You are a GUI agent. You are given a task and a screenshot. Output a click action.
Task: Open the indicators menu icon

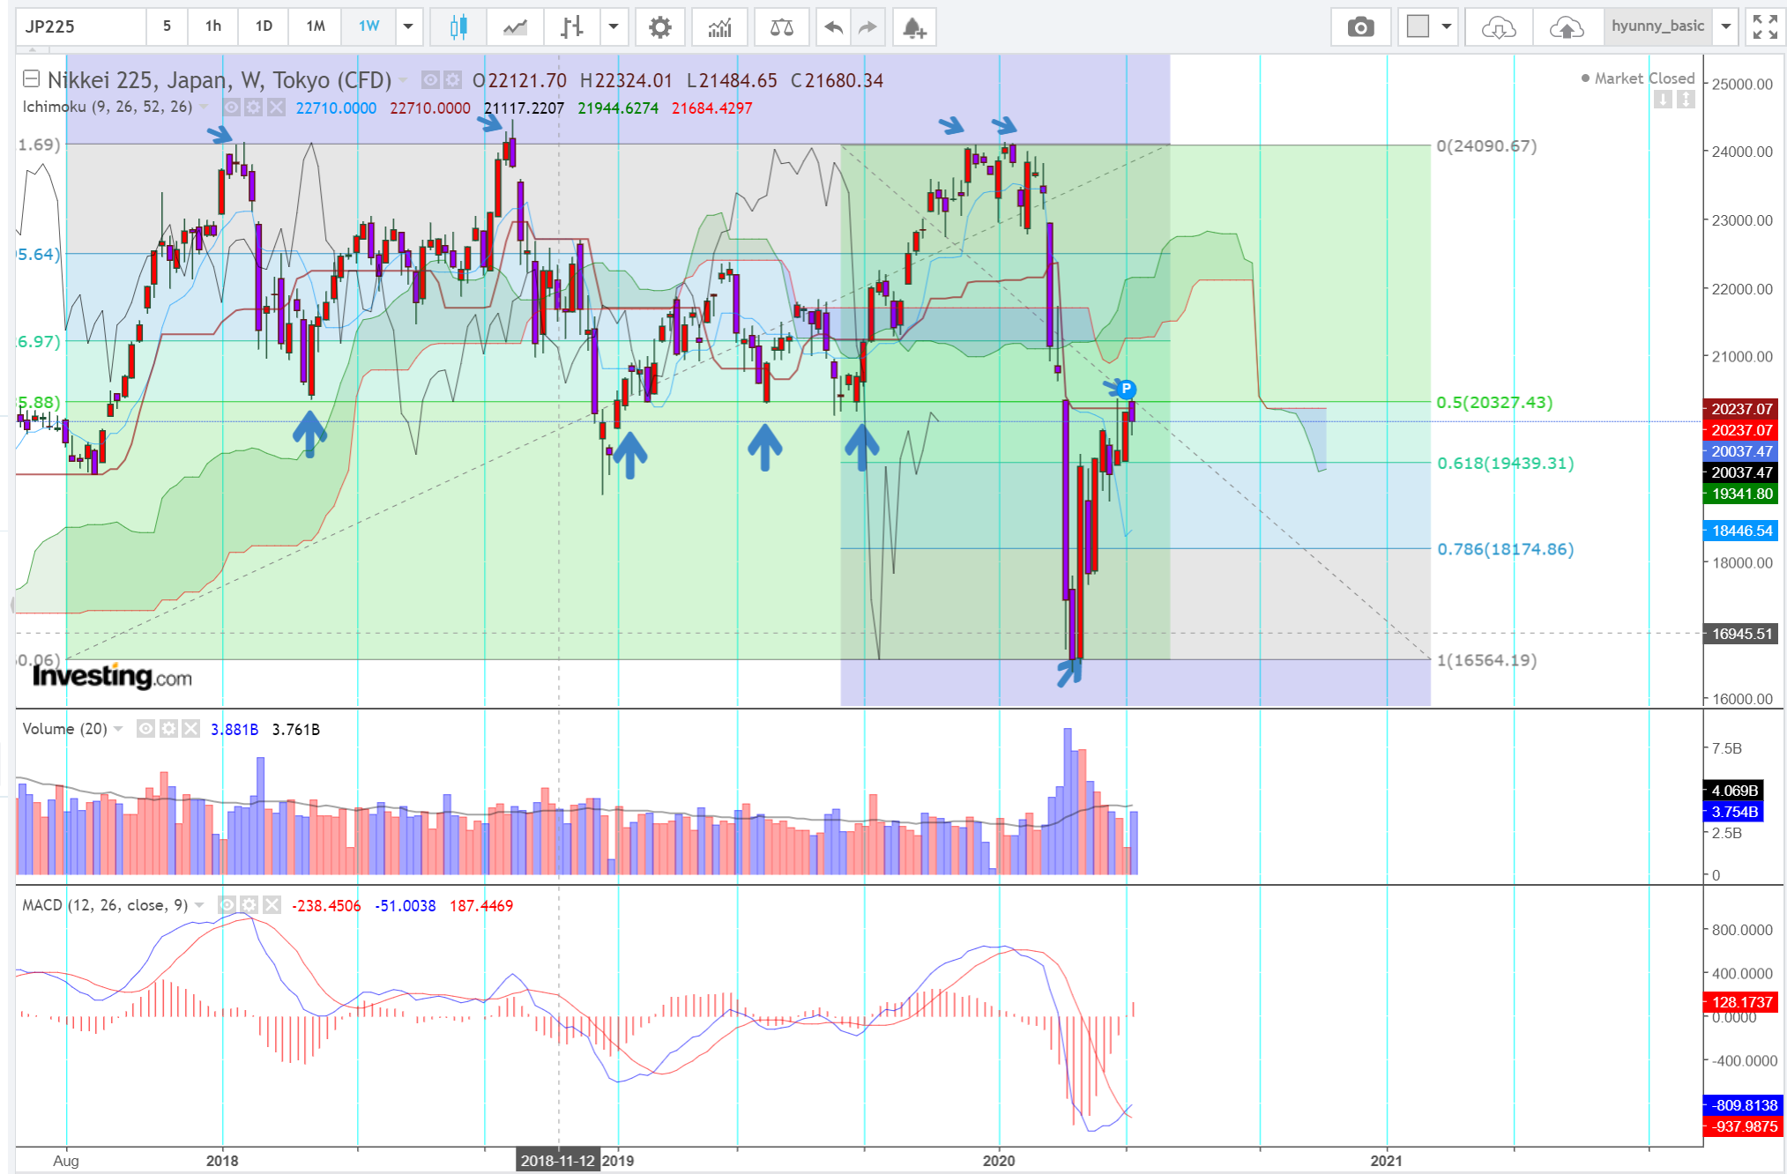pos(719,27)
